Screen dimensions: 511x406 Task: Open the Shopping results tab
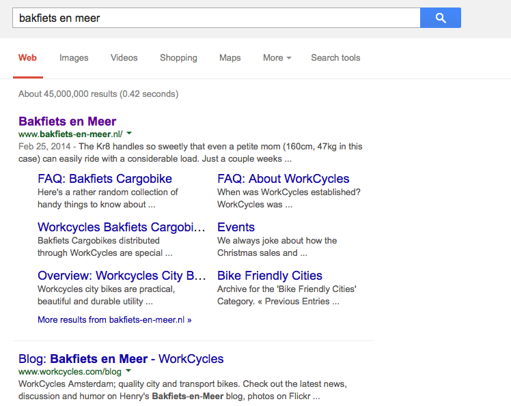178,58
